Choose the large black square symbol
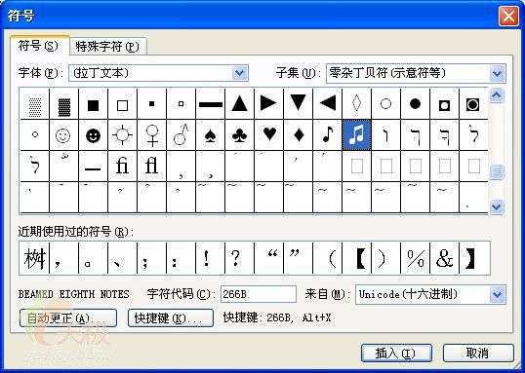 [93, 104]
